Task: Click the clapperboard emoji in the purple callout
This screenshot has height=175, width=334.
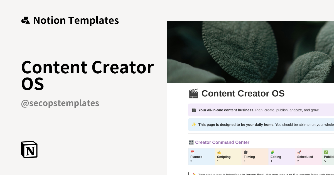Action: click(x=194, y=110)
